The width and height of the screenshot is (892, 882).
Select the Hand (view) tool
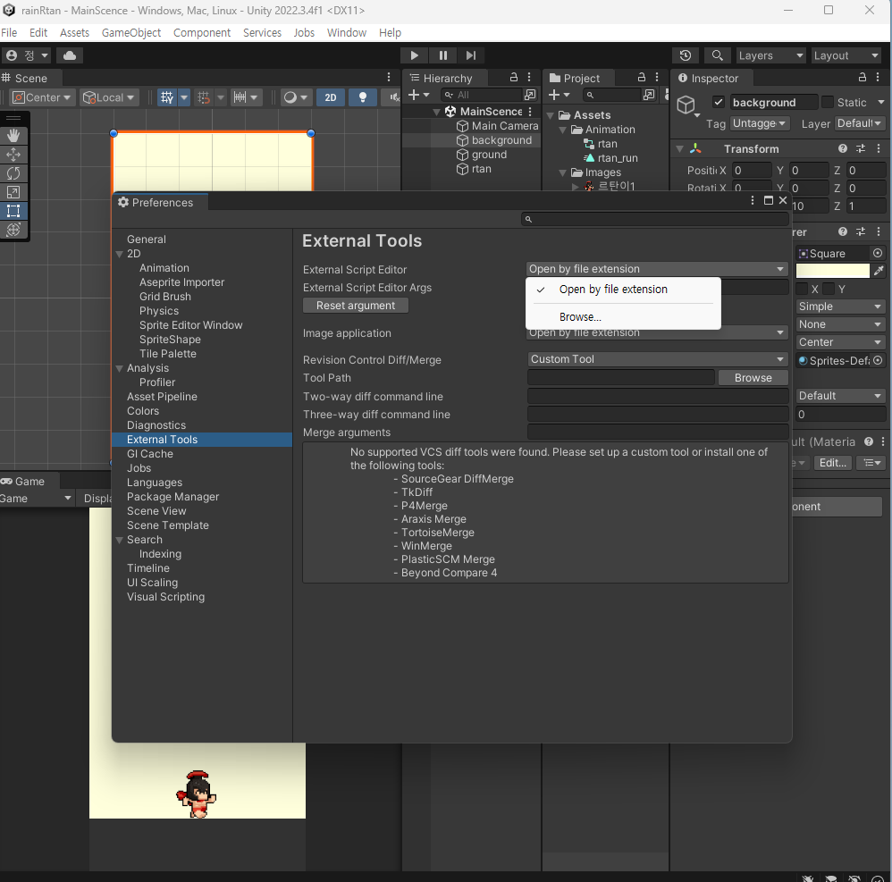click(x=13, y=135)
